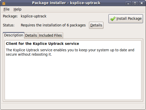146x110 pixels.
Task: Click the window title Package Installer - ksplice-uptrack
Action: [x=66, y=3]
